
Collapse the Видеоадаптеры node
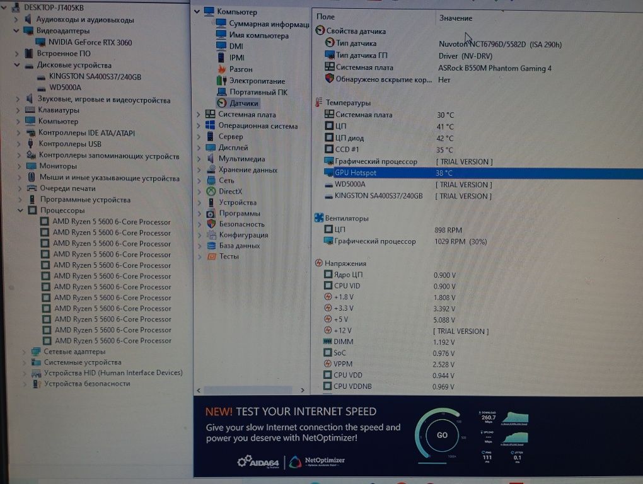[16, 31]
